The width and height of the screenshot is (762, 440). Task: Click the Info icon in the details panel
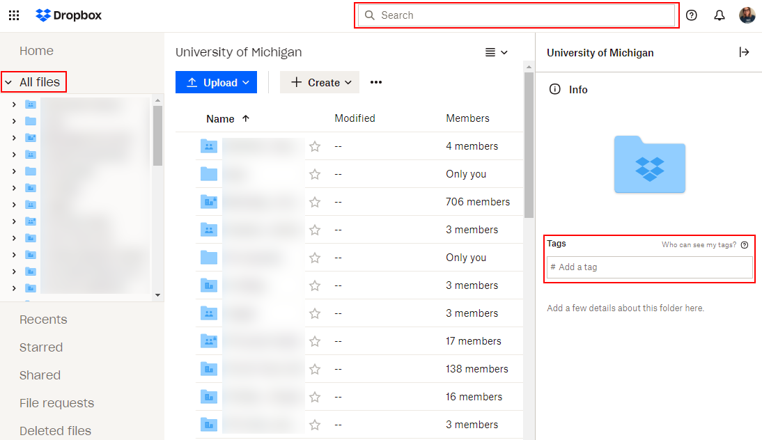pos(554,89)
